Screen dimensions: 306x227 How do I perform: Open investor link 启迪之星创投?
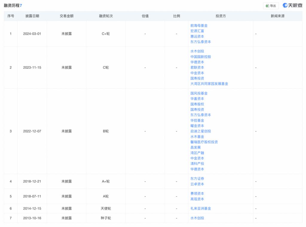click(201, 131)
